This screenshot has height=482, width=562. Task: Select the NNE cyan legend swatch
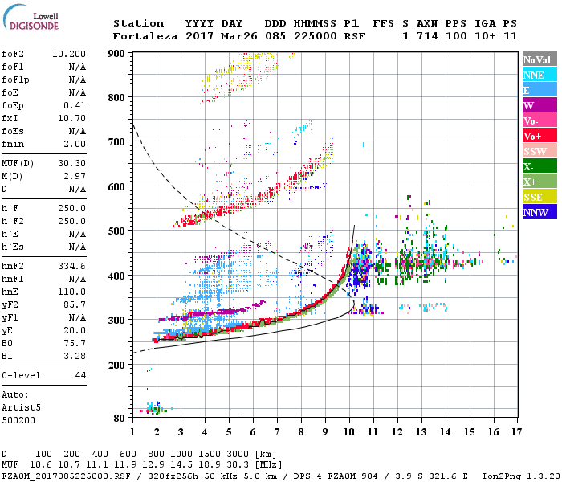[540, 75]
